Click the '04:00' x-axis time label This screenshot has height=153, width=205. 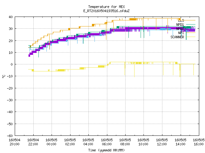[88, 144]
